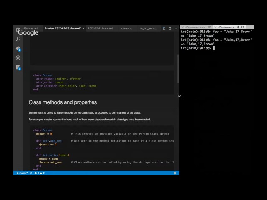Click the code 'def initialize(name:)'
This screenshot has width=267, height=200.
coord(53,155)
